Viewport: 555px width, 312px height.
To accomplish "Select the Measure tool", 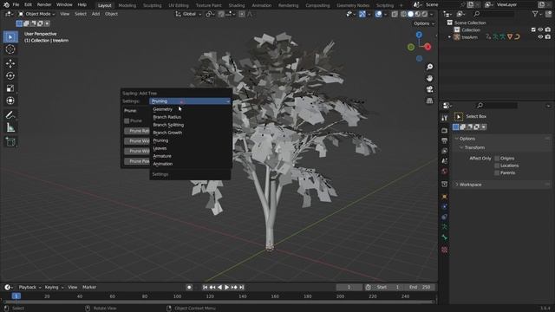I will tap(10, 127).
